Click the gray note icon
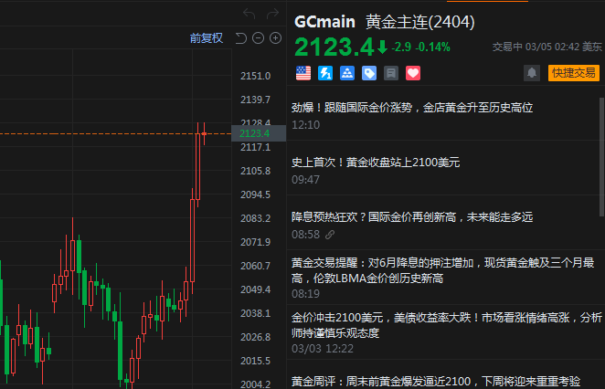Viewport: 605px width, 389px height. tap(391, 73)
